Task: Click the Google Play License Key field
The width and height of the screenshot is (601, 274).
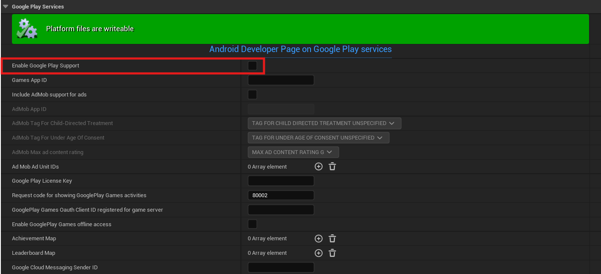Action: (281, 181)
